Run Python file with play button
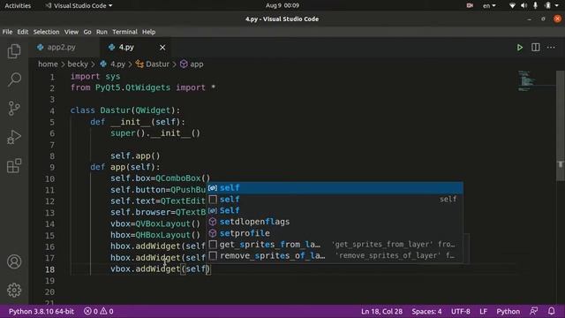The height and width of the screenshot is (318, 565). pos(520,47)
